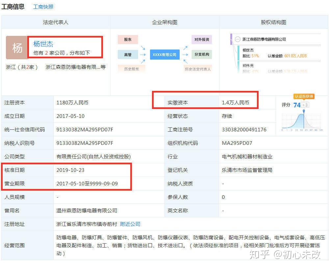Click credit code value beside 统一社会信用代码

[x=85, y=130]
